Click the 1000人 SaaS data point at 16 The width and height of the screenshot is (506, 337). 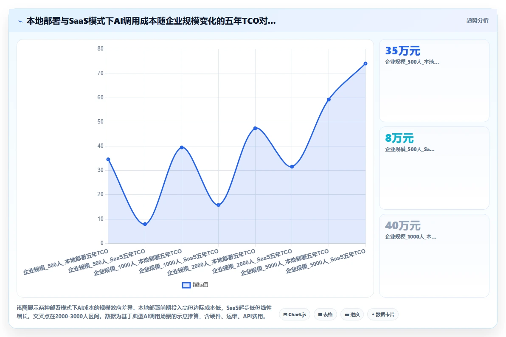pyautogui.click(x=219, y=205)
